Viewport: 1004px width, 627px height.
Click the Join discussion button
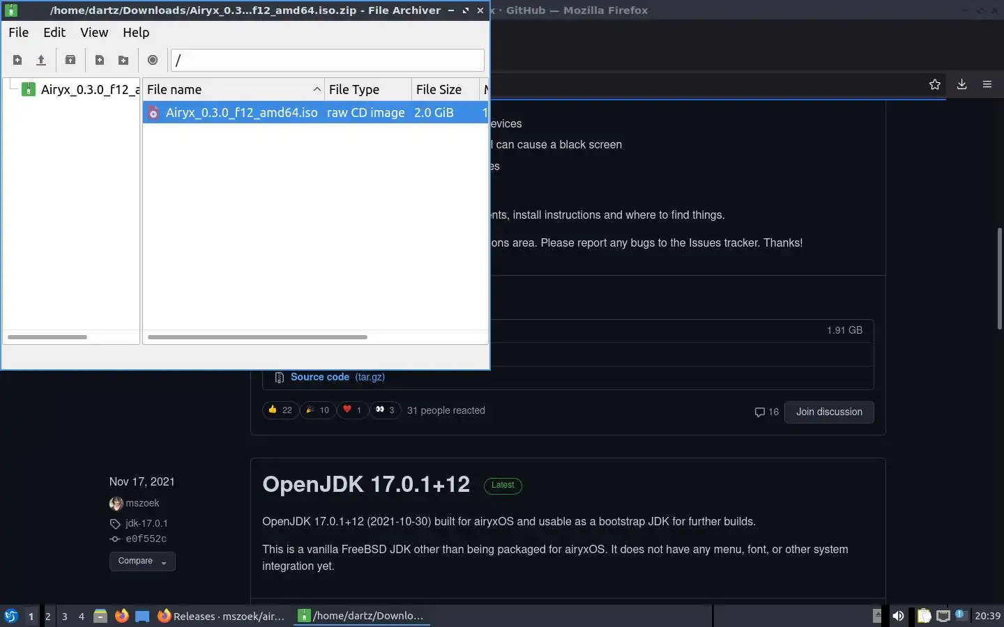click(x=829, y=412)
